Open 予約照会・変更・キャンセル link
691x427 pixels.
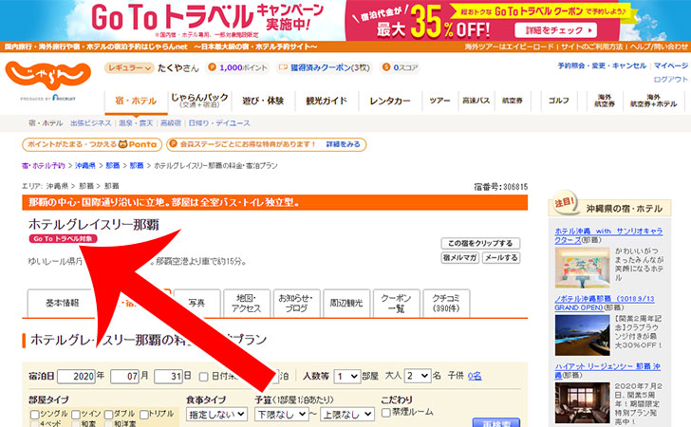602,65
